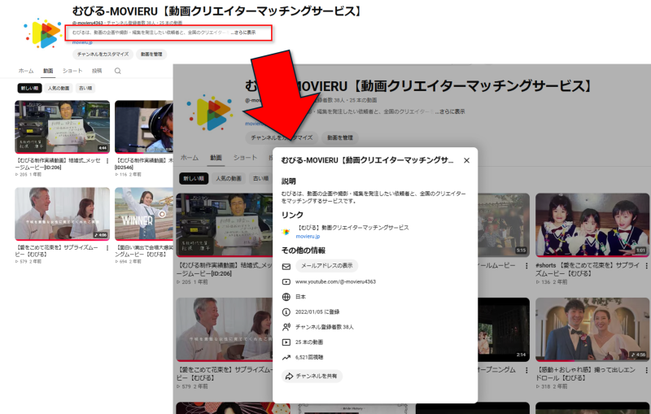Viewport: 651px width, 414px height.
Task: Click text www.youtube.com/@-movieru4363
Action: 335,281
